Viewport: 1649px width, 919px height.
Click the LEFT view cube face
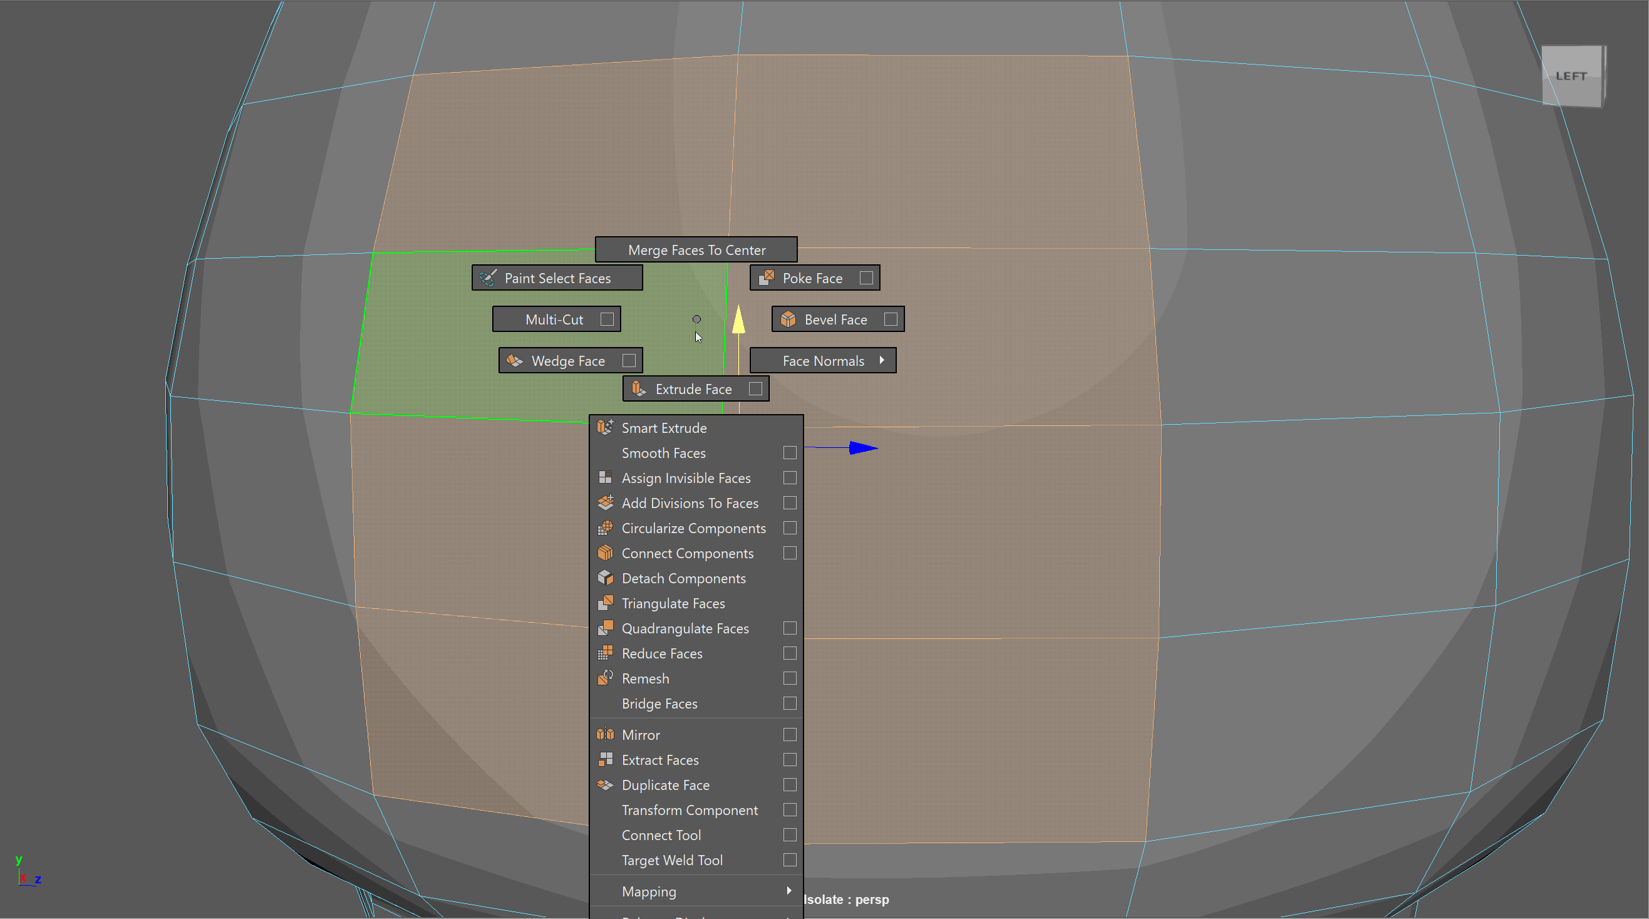click(1570, 76)
